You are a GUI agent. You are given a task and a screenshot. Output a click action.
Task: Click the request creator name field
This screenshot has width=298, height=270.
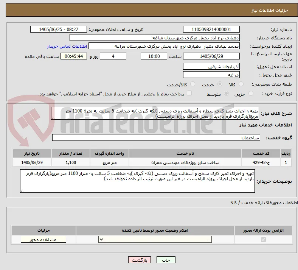coord(164,46)
